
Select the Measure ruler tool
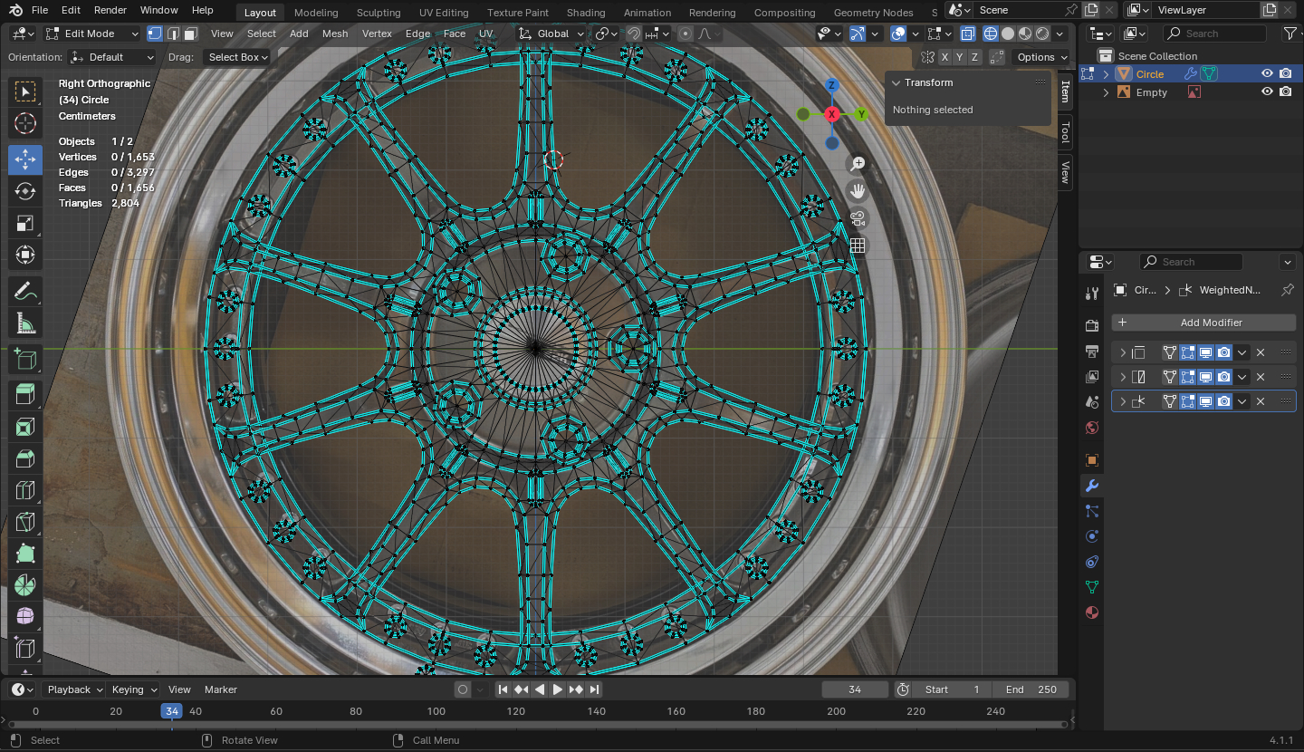25,323
